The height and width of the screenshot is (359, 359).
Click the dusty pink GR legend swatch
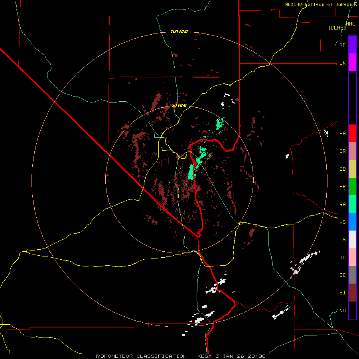352,151
